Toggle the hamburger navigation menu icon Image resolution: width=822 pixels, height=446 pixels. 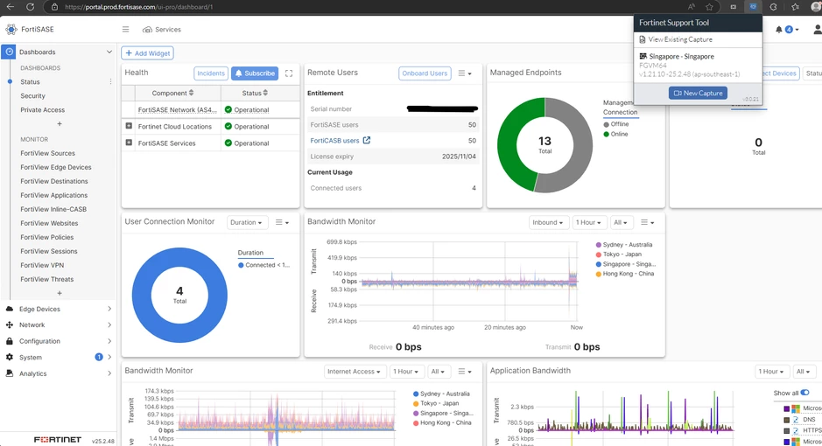[x=125, y=30]
